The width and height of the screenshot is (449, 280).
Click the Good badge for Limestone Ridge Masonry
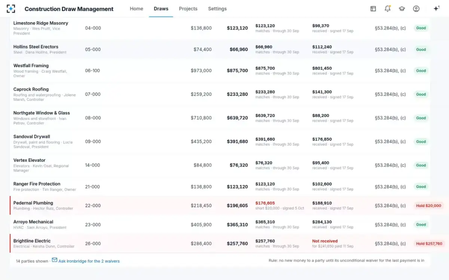[x=421, y=28]
